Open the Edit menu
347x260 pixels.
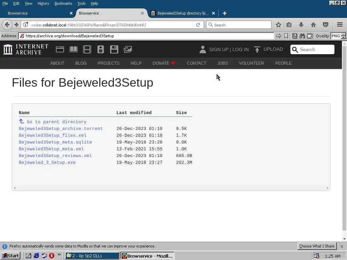pos(16,3)
